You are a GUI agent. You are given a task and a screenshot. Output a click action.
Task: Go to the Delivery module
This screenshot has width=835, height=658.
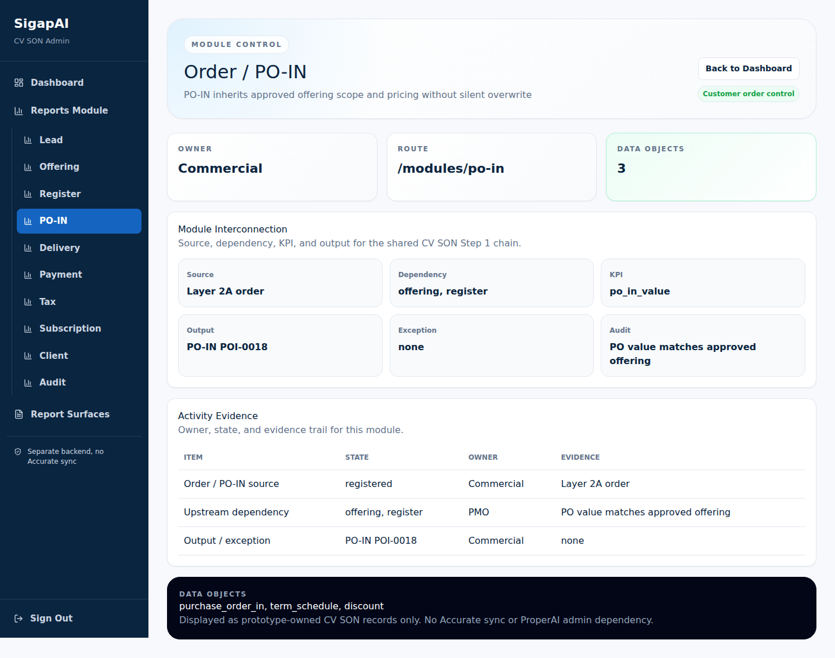click(x=79, y=248)
